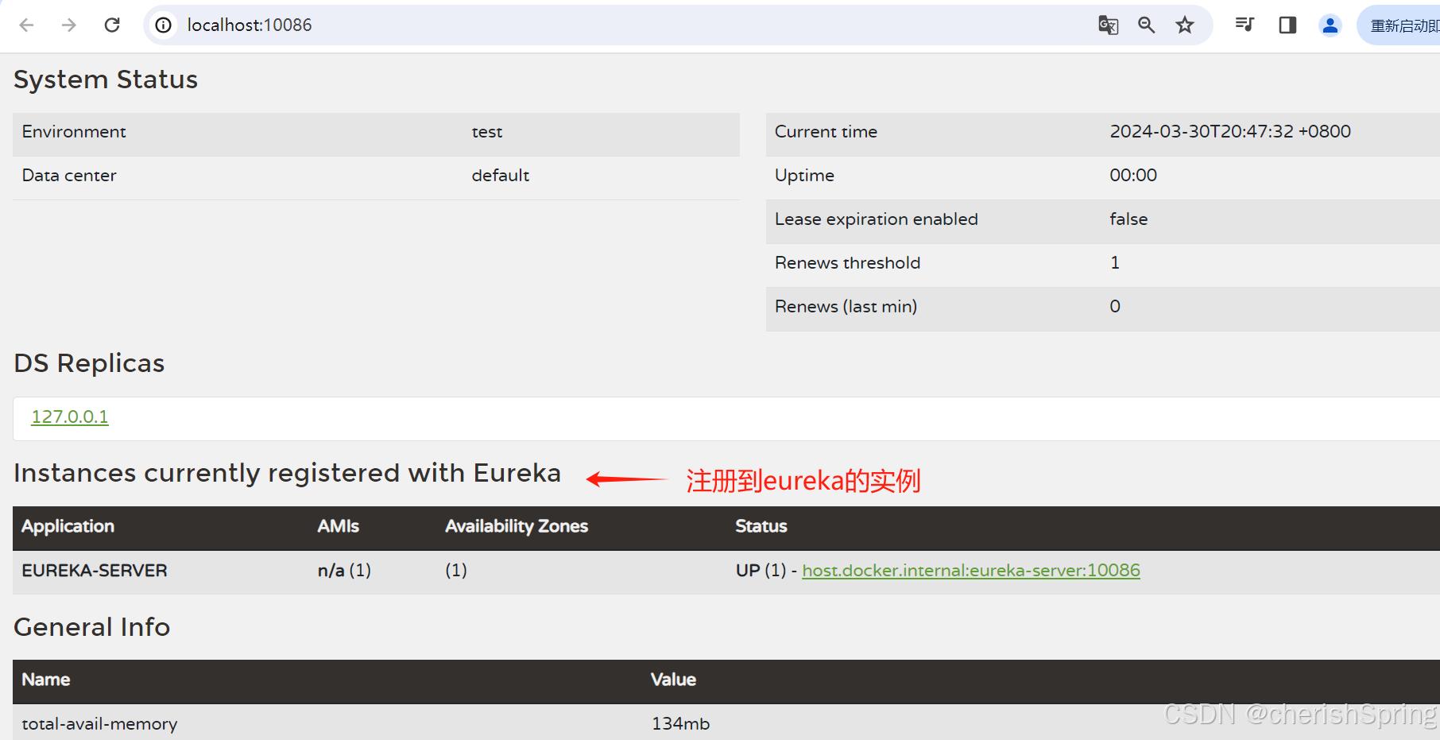Click the address bar URL localhost:10086
1440x740 pixels.
tap(250, 25)
